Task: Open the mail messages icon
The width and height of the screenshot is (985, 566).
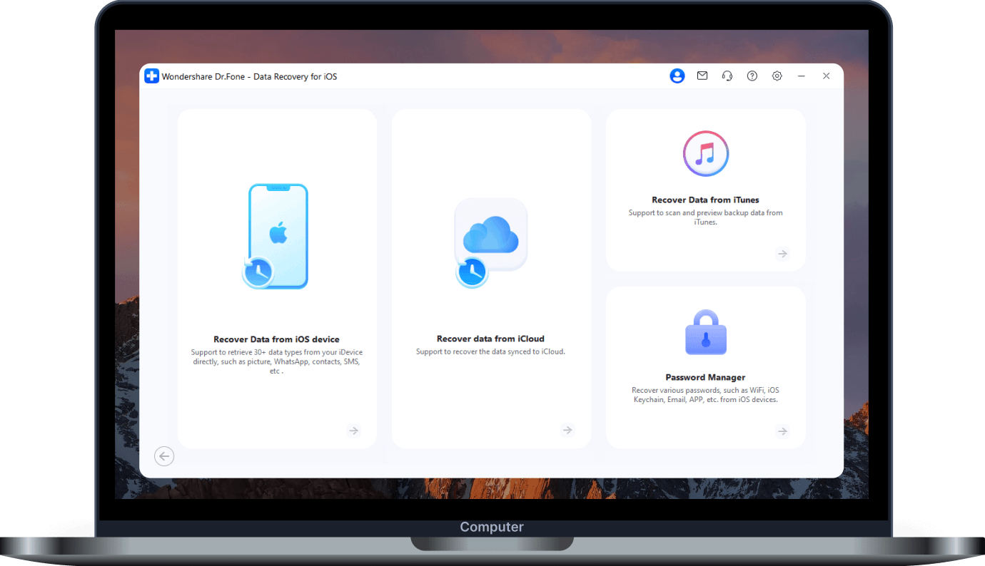Action: pyautogui.click(x=702, y=76)
